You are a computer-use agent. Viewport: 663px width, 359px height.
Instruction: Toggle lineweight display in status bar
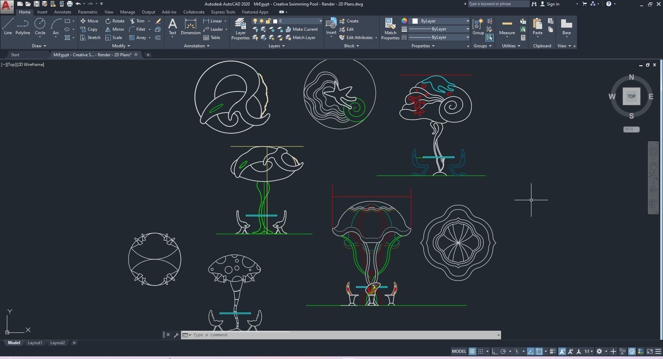point(553,351)
